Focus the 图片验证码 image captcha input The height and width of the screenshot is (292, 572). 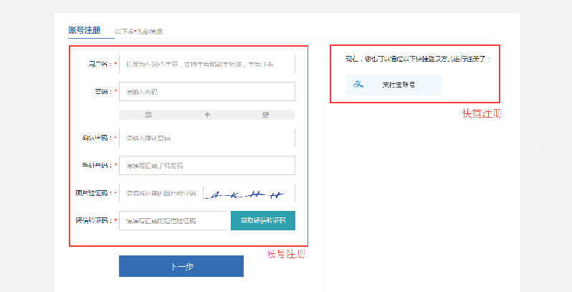[162, 193]
